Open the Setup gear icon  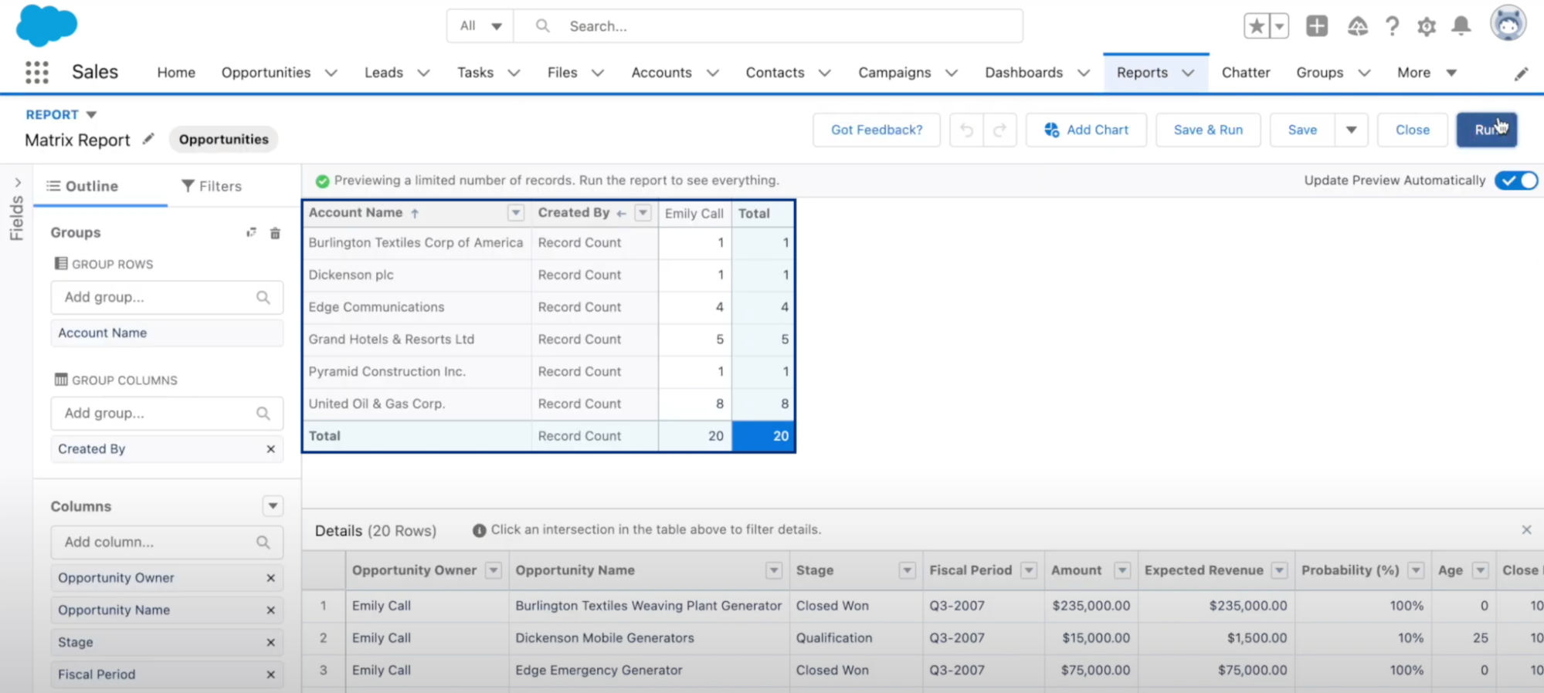tap(1427, 26)
